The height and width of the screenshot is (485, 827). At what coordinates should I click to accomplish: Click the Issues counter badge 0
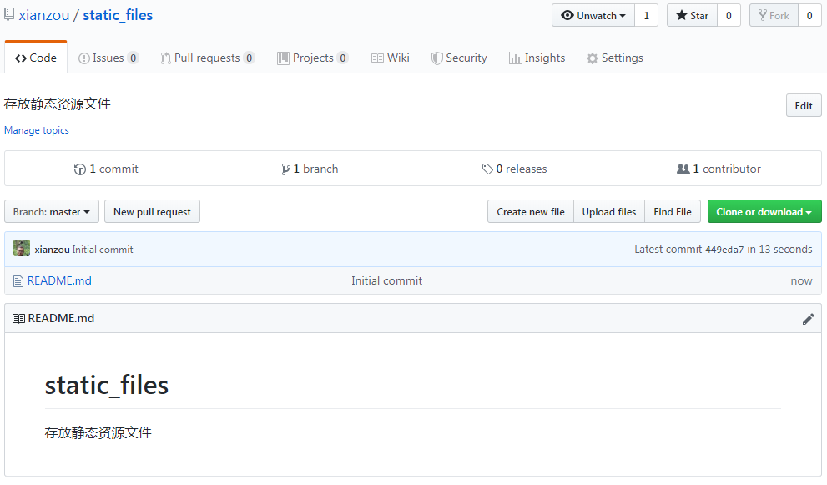point(133,58)
